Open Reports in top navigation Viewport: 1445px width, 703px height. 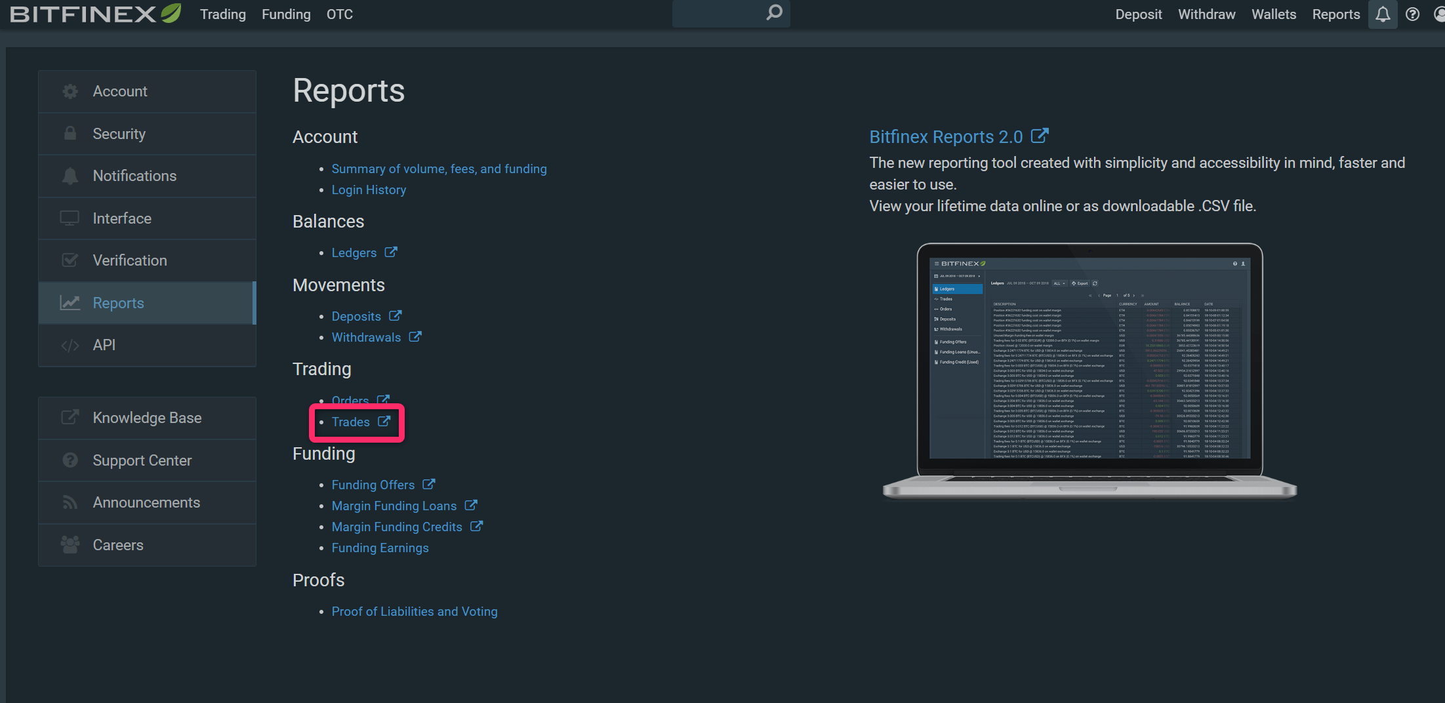pyautogui.click(x=1335, y=14)
